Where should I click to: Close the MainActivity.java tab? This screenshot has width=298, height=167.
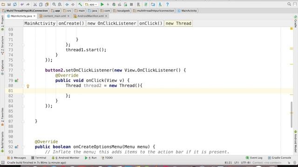34,16
